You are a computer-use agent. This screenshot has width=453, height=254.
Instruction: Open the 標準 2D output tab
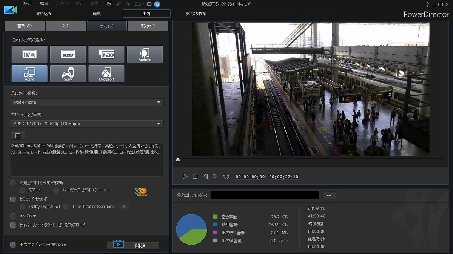click(25, 26)
